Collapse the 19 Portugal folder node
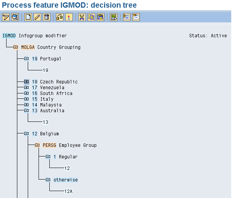This screenshot has width=232, height=198. pos(27,58)
